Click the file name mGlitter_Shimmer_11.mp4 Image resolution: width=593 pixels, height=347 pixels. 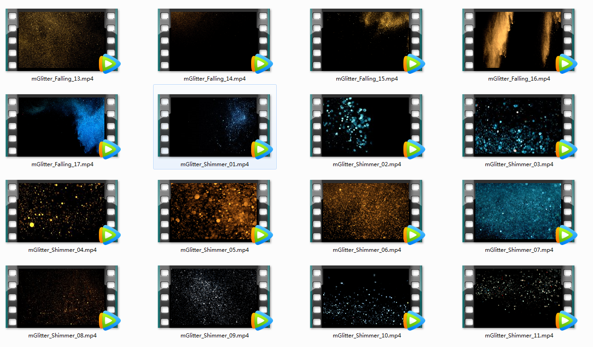(x=519, y=336)
